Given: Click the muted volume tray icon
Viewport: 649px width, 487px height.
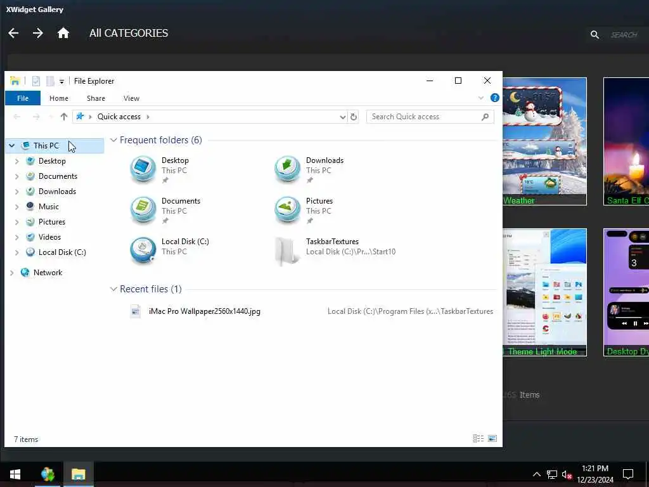Looking at the screenshot, I should [x=567, y=474].
